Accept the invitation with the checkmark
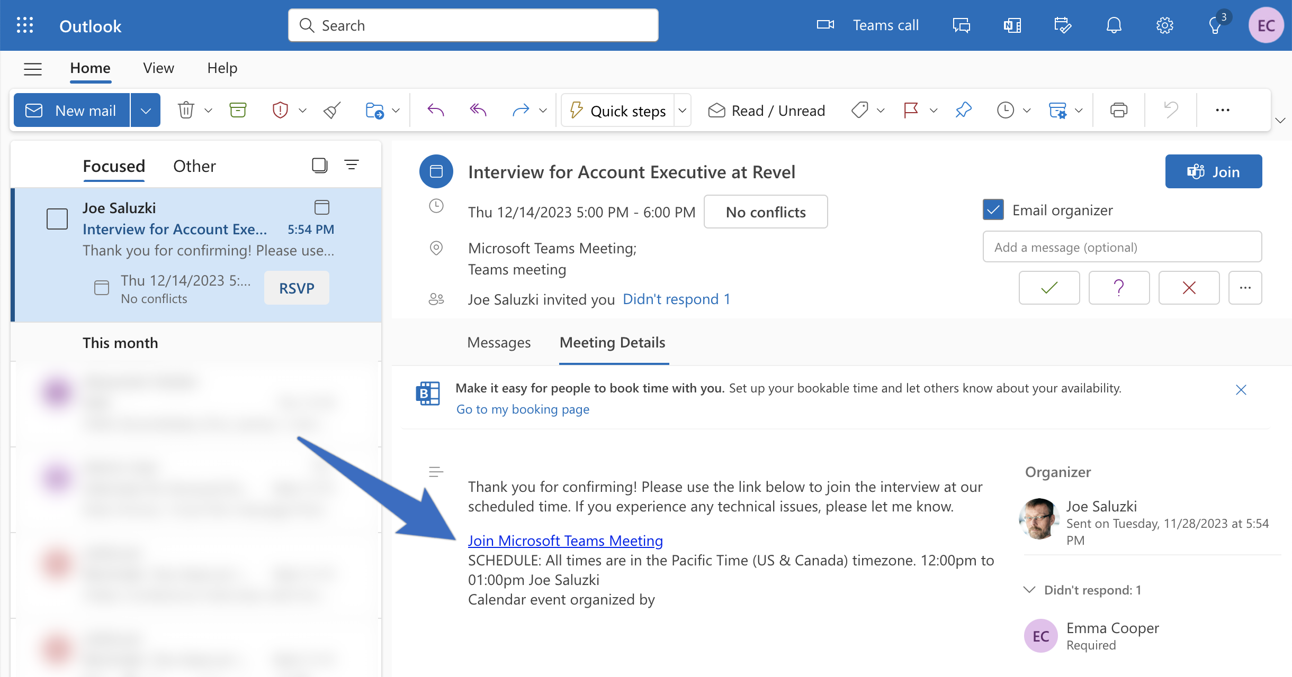1292x677 pixels. 1049,288
